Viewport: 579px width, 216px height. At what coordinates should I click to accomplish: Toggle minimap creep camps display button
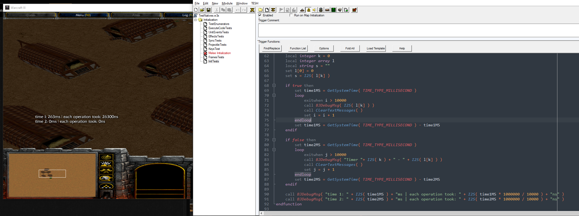pyautogui.click(x=106, y=178)
